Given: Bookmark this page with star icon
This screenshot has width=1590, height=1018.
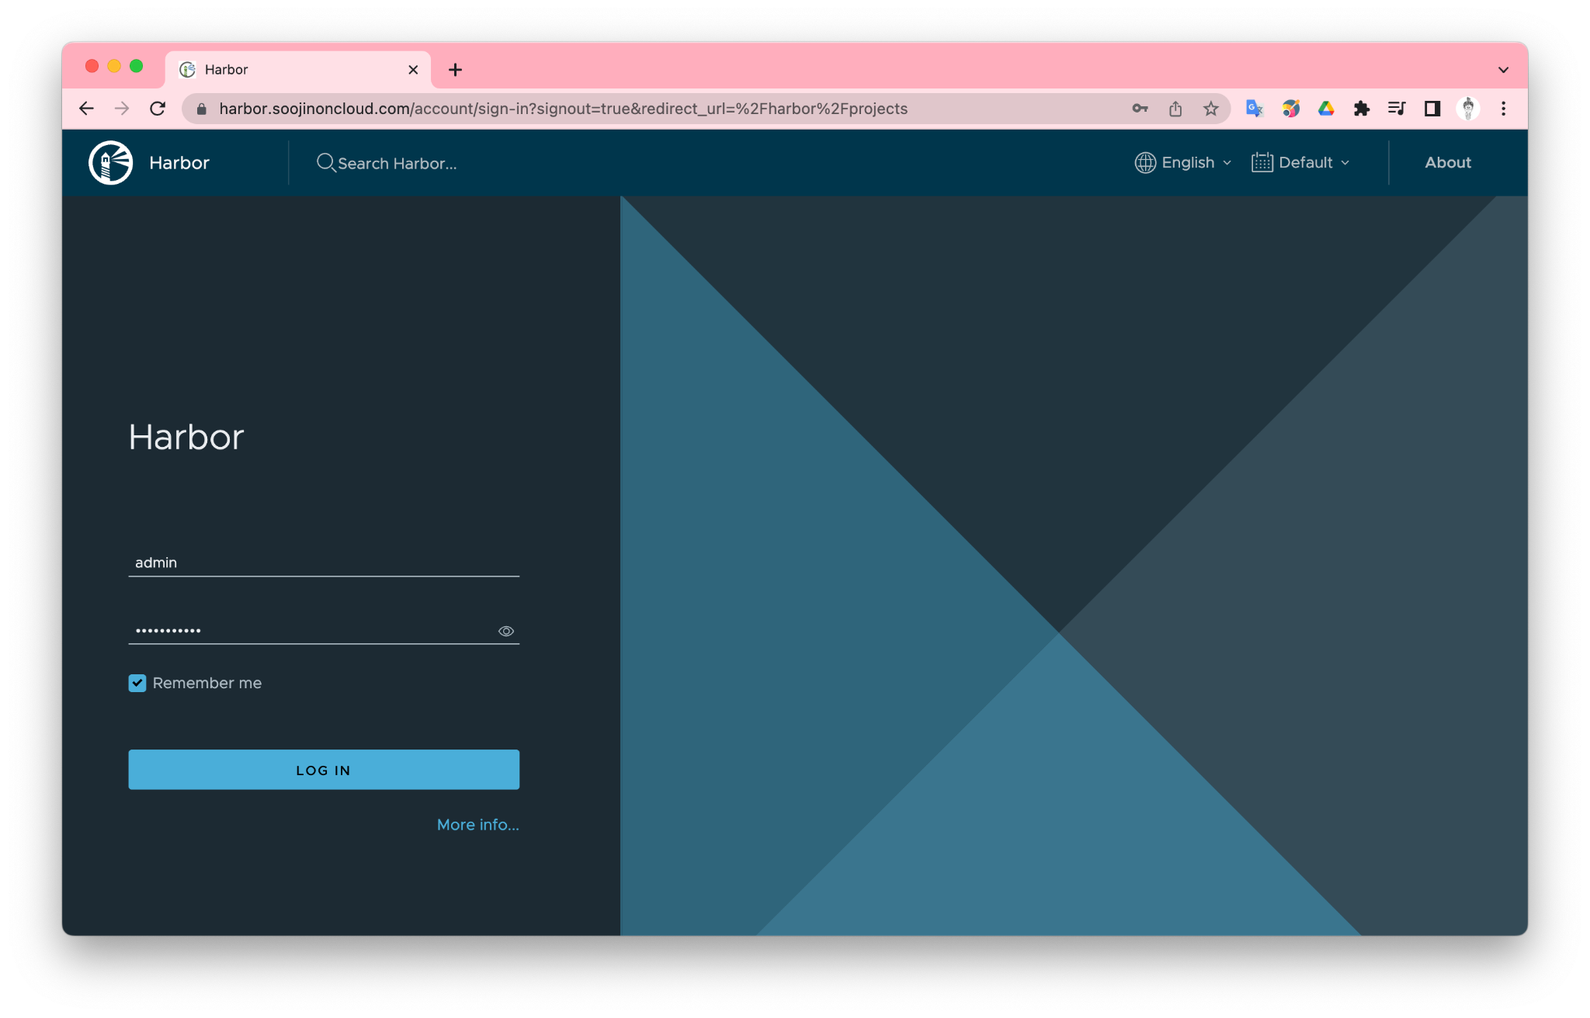Looking at the screenshot, I should 1210,109.
